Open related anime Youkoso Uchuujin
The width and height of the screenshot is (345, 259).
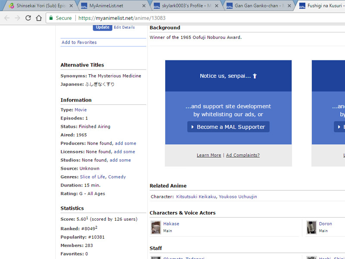click(x=238, y=196)
